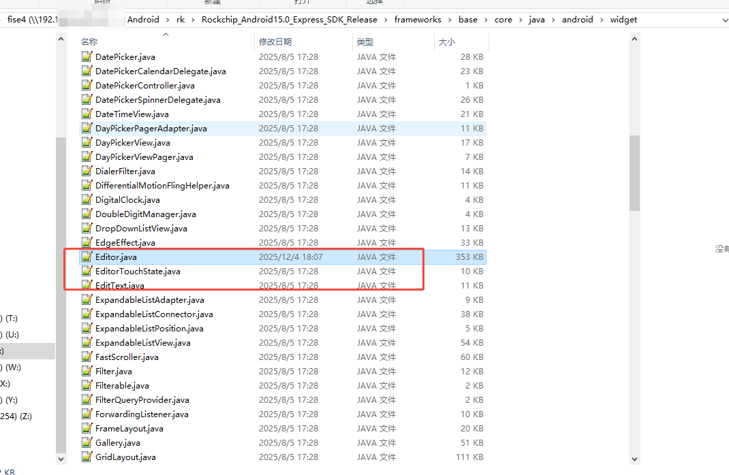Screen dimensions: 729x475
Task: Click the 60 KB size value
Action: click(472, 357)
